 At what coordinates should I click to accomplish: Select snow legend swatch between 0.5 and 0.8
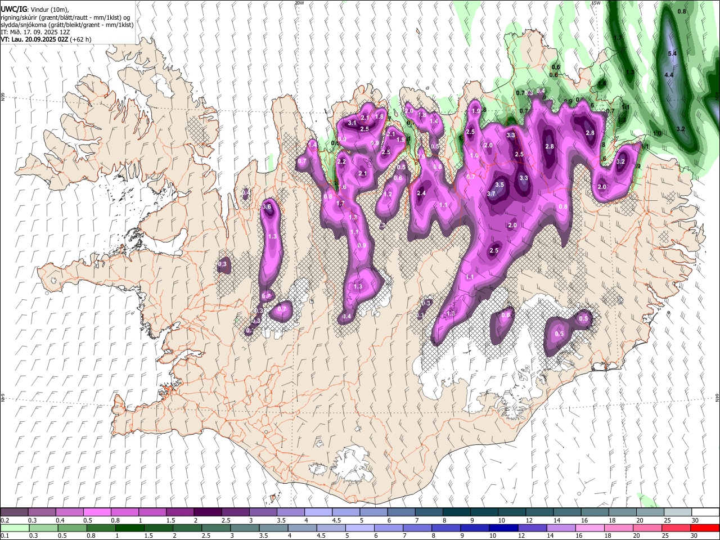(x=97, y=512)
